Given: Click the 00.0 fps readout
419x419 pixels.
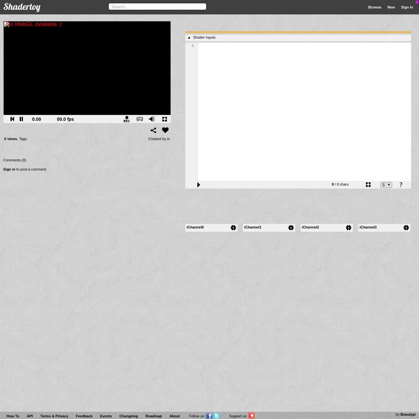Looking at the screenshot, I should click(65, 119).
